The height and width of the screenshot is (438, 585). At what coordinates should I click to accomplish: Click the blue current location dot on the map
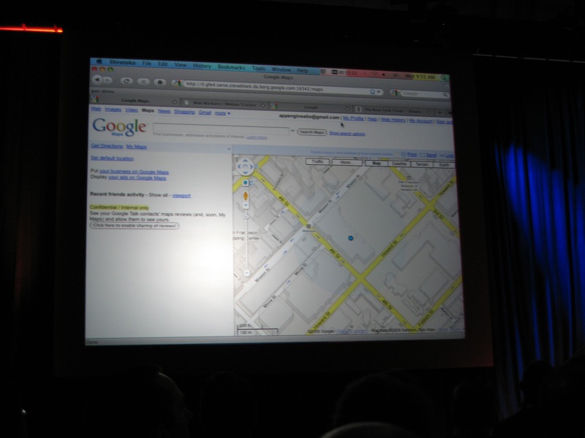350,238
